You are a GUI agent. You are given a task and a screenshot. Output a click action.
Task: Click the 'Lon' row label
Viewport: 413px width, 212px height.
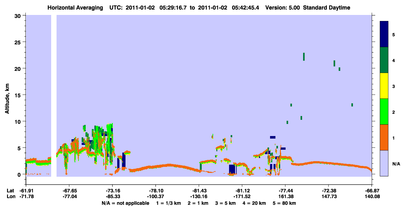(x=11, y=196)
